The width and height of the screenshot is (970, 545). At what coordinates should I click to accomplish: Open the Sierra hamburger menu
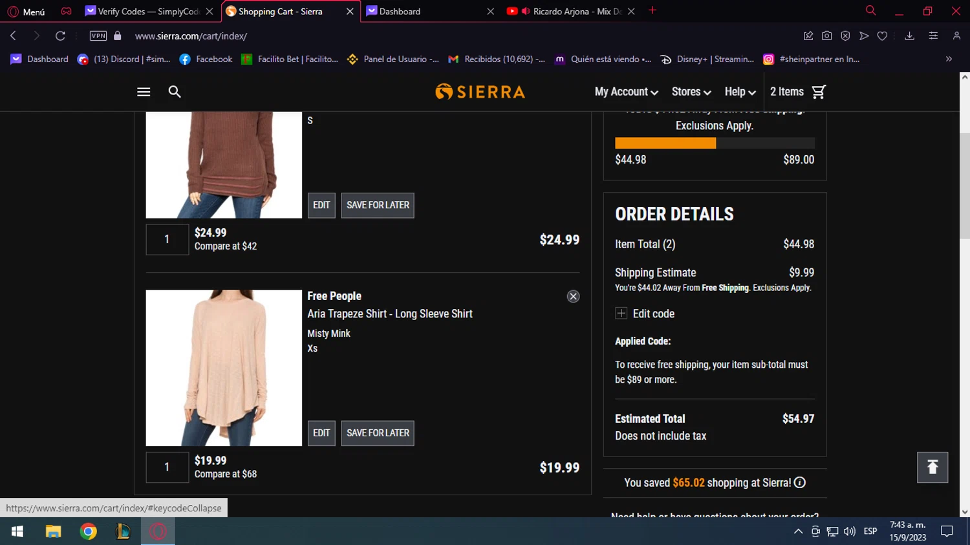coord(144,92)
